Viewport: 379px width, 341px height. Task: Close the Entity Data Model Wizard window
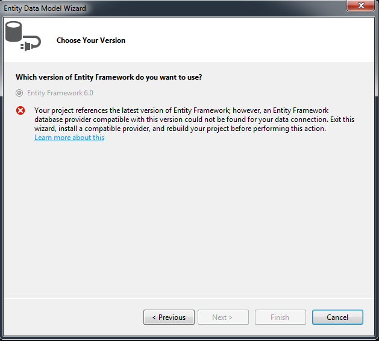(360, 5)
